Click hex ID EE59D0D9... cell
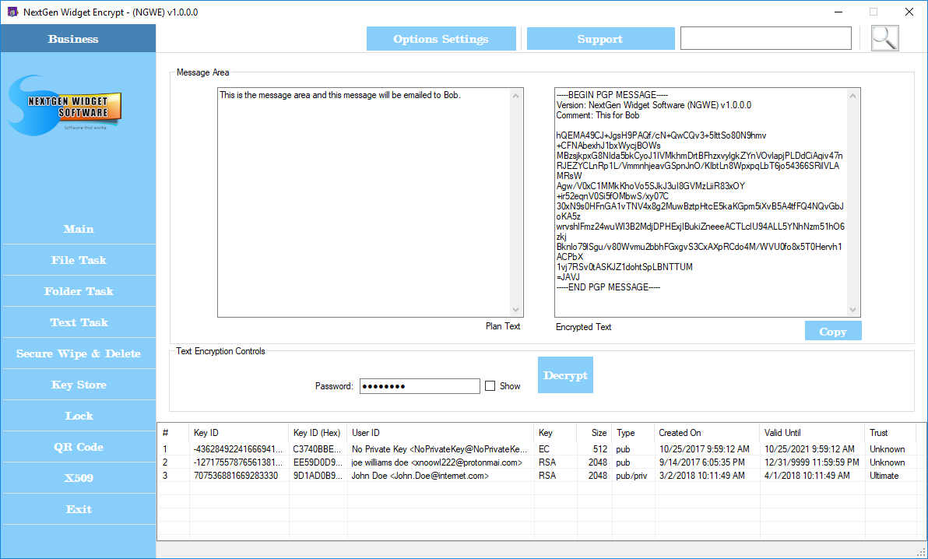Viewport: 928px width, 559px height. point(317,462)
